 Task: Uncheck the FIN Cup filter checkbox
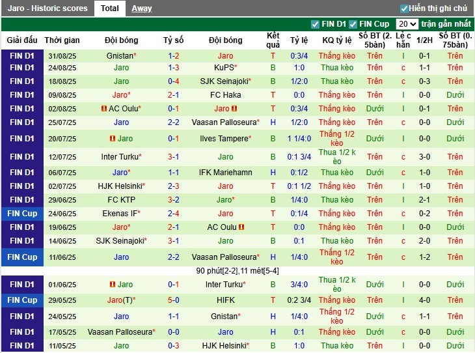pos(353,24)
